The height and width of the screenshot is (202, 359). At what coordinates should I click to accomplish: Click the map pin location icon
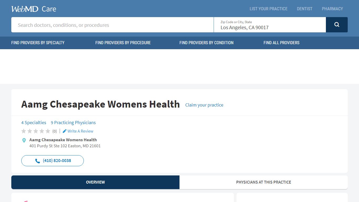coord(24,140)
